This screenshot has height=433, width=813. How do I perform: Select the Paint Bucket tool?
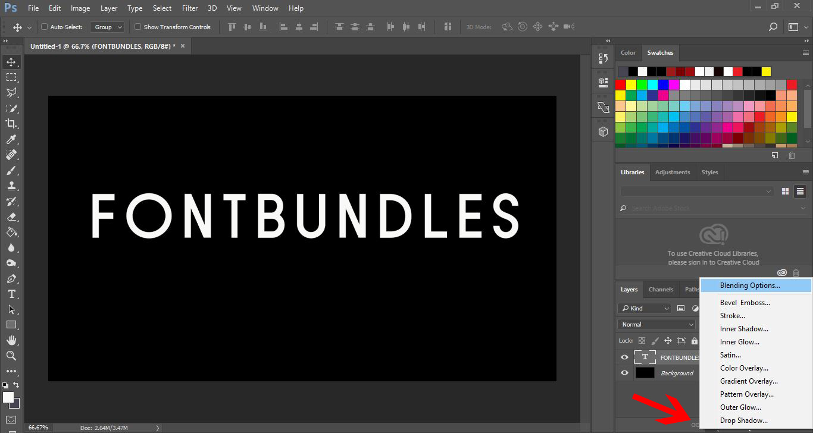11,232
